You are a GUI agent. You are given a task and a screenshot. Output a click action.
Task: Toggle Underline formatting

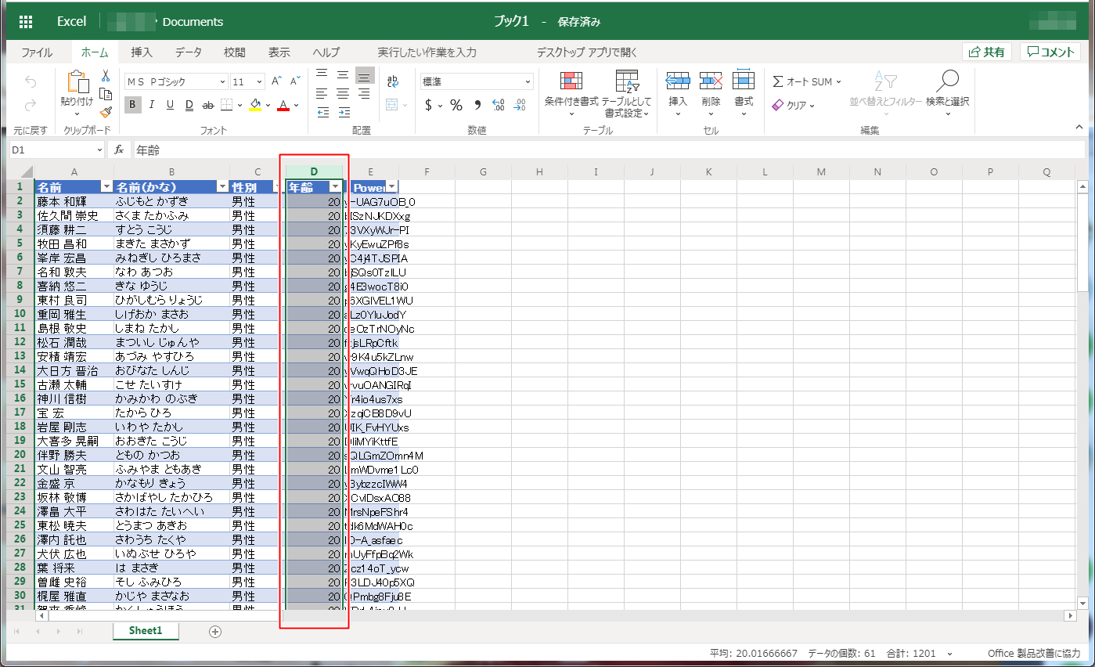coord(171,105)
